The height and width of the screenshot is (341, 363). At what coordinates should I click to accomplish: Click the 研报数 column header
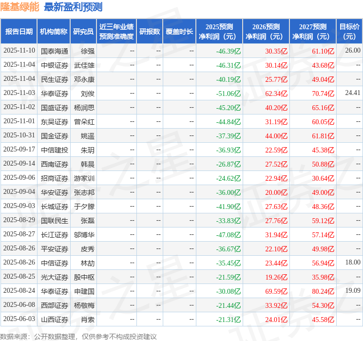click(150, 32)
